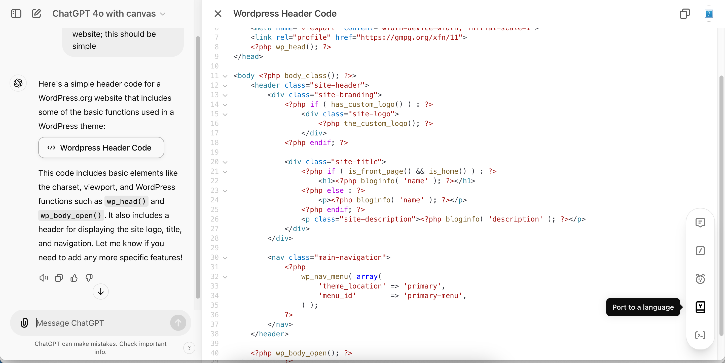The width and height of the screenshot is (725, 363).
Task: Click the Message ChatGPT input field
Action: click(x=100, y=323)
